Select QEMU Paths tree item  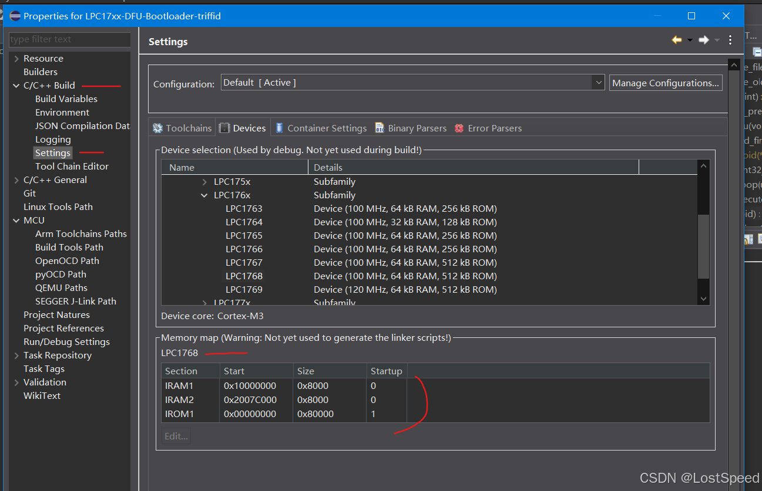tap(61, 288)
